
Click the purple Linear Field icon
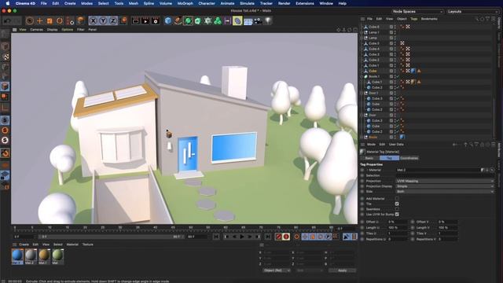228,21
